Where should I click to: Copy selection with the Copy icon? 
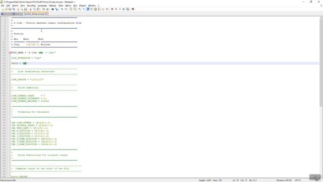click(34, 9)
